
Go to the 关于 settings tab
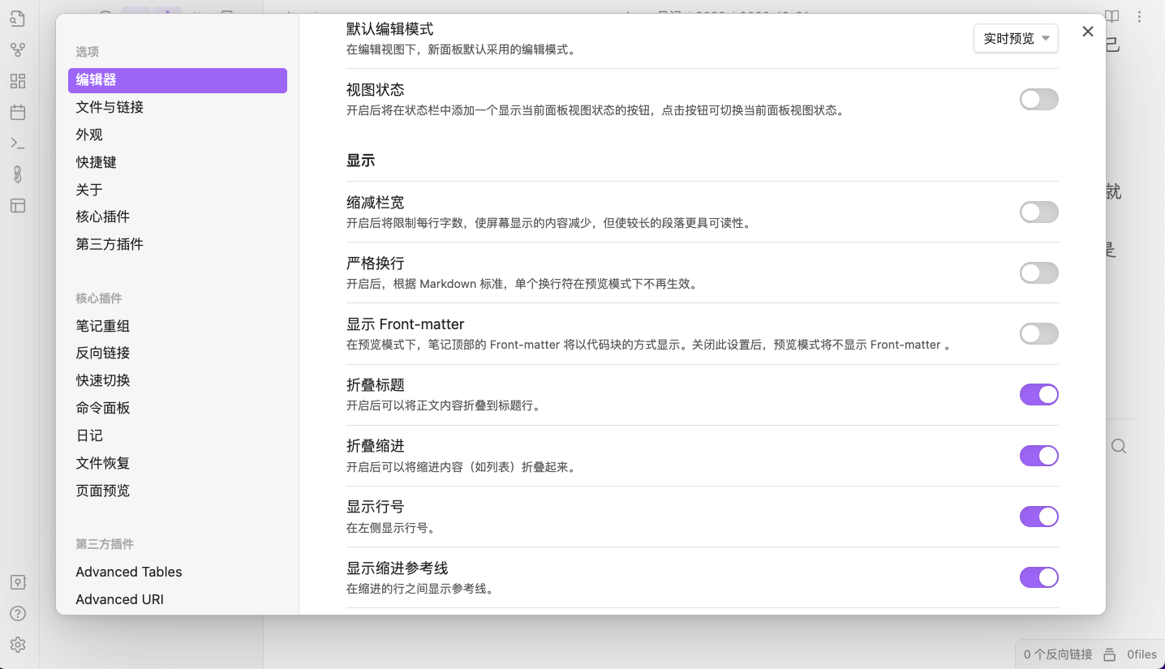[x=178, y=190]
